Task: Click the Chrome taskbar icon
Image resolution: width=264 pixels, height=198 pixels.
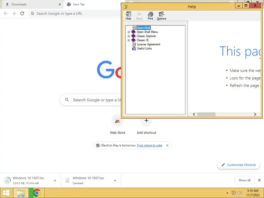Action: [37, 193]
